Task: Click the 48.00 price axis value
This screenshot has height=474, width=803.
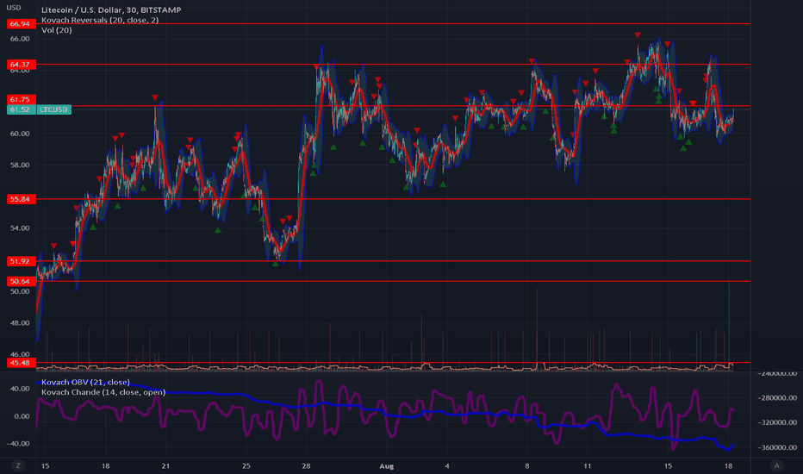Action: pos(20,323)
